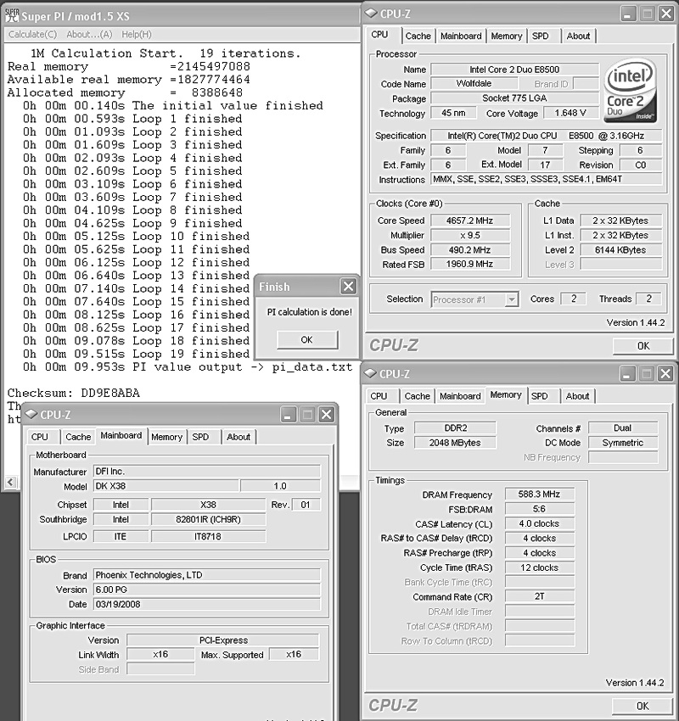Click the Command Rate value 2T
Screen dimensions: 679x721
539,596
